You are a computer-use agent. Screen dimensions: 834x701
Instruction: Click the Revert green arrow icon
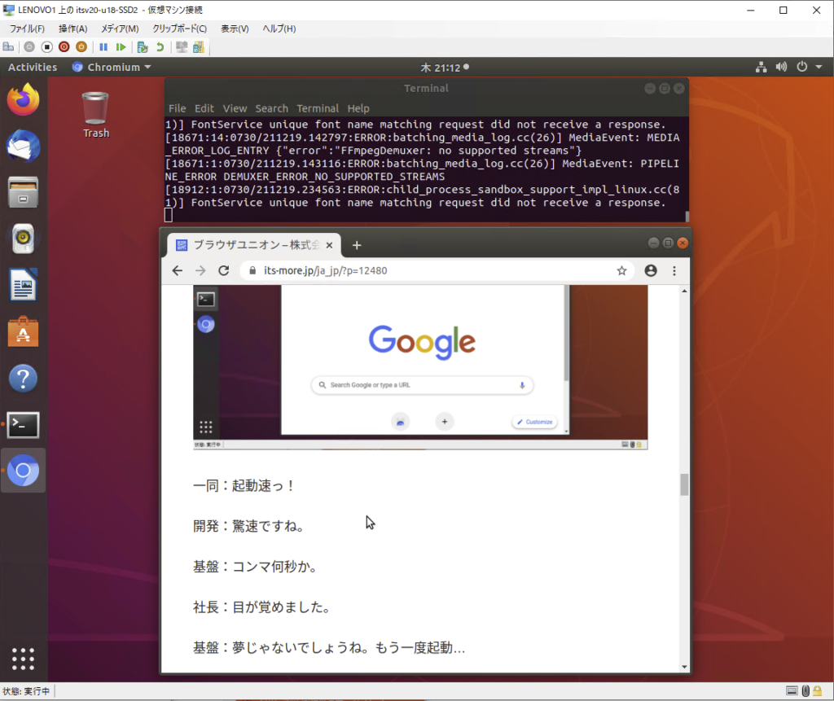[x=160, y=47]
